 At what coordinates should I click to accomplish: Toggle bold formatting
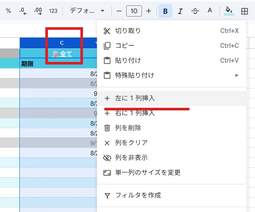165,11
